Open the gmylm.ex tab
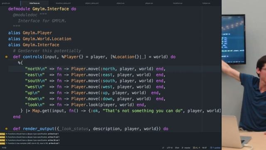Image resolution: width=266 pixels, height=150 pixels. pyautogui.click(x=6, y=3)
